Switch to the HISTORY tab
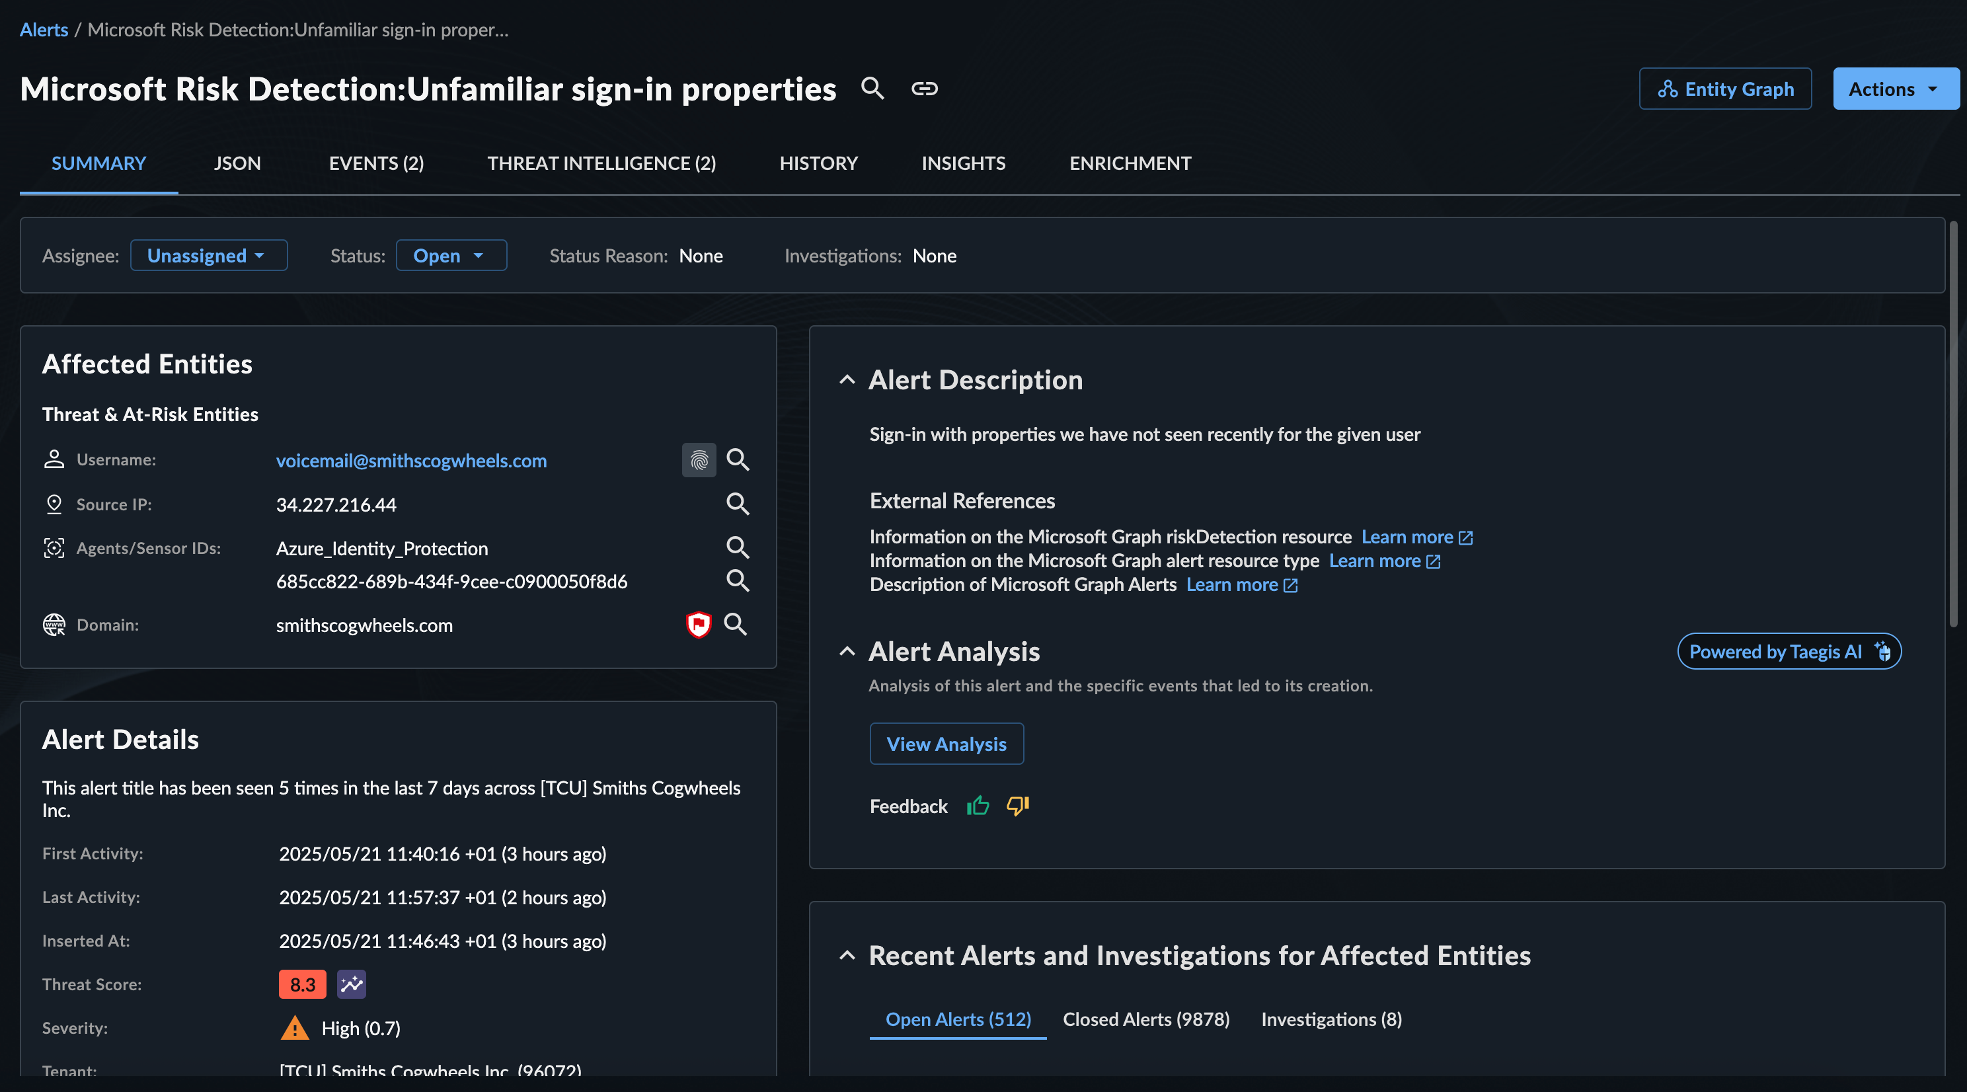 click(x=818, y=163)
